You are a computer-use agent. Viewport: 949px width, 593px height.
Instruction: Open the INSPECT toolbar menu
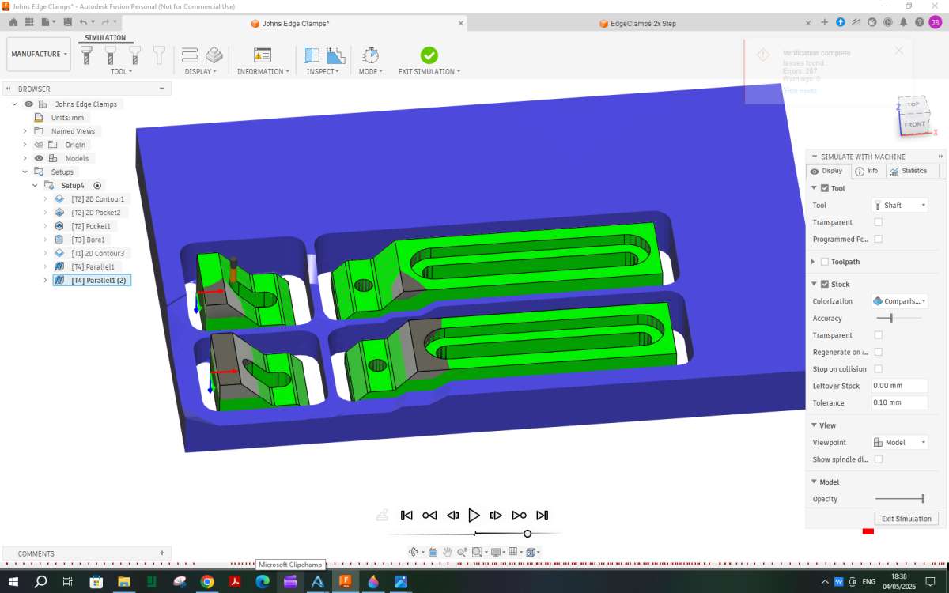(323, 71)
